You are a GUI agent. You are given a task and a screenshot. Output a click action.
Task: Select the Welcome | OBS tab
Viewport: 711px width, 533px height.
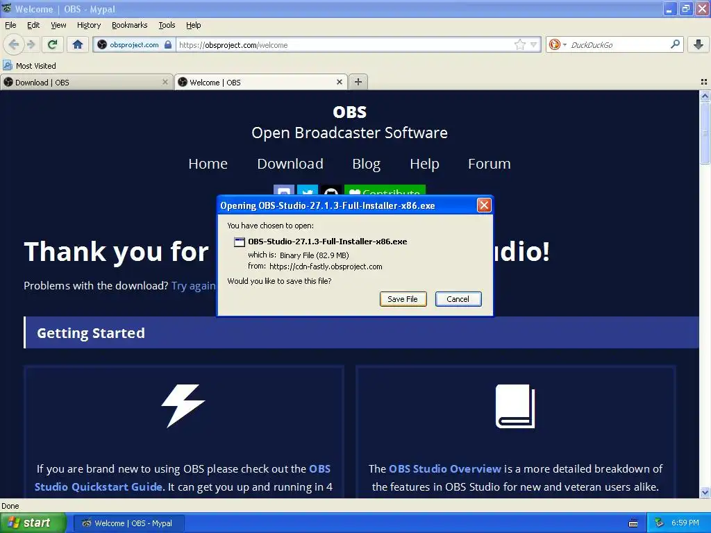[261, 82]
